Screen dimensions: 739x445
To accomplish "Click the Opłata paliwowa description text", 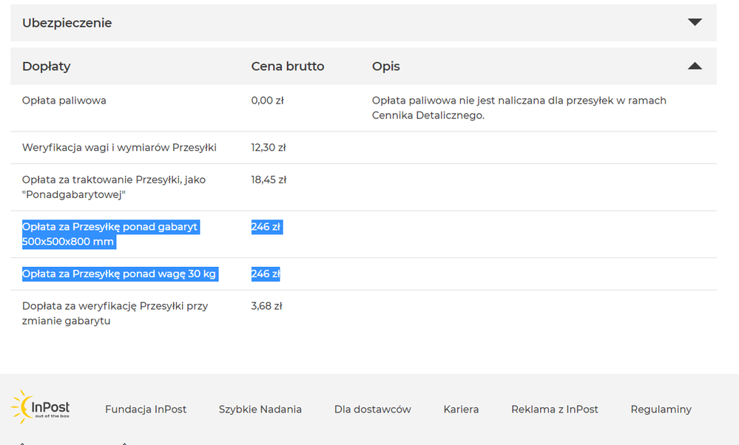I will pos(519,108).
